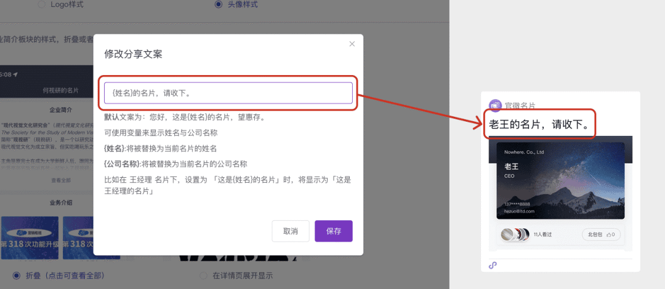
Task: Click the 137****8888 phone number on card
Action: coord(517,204)
